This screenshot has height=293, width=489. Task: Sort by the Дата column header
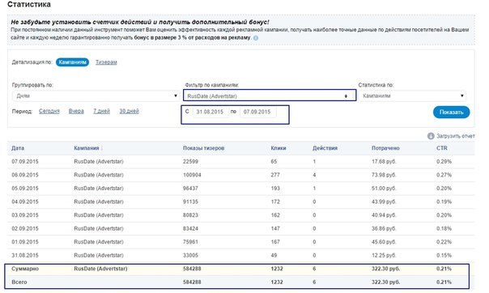pos(18,148)
